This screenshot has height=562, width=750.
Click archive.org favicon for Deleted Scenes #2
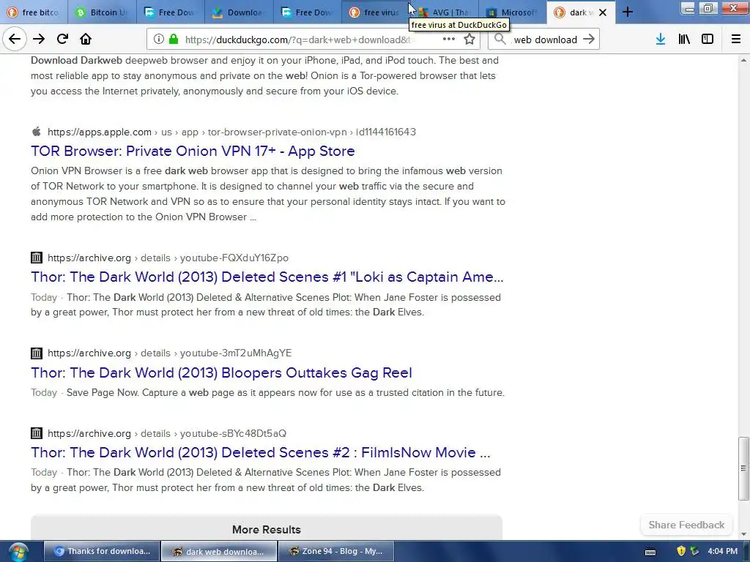pos(37,433)
